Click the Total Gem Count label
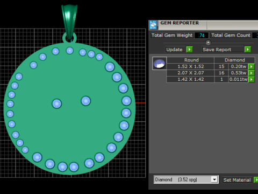Image resolution: width=258 pixels, height=194 pixels. [231, 35]
